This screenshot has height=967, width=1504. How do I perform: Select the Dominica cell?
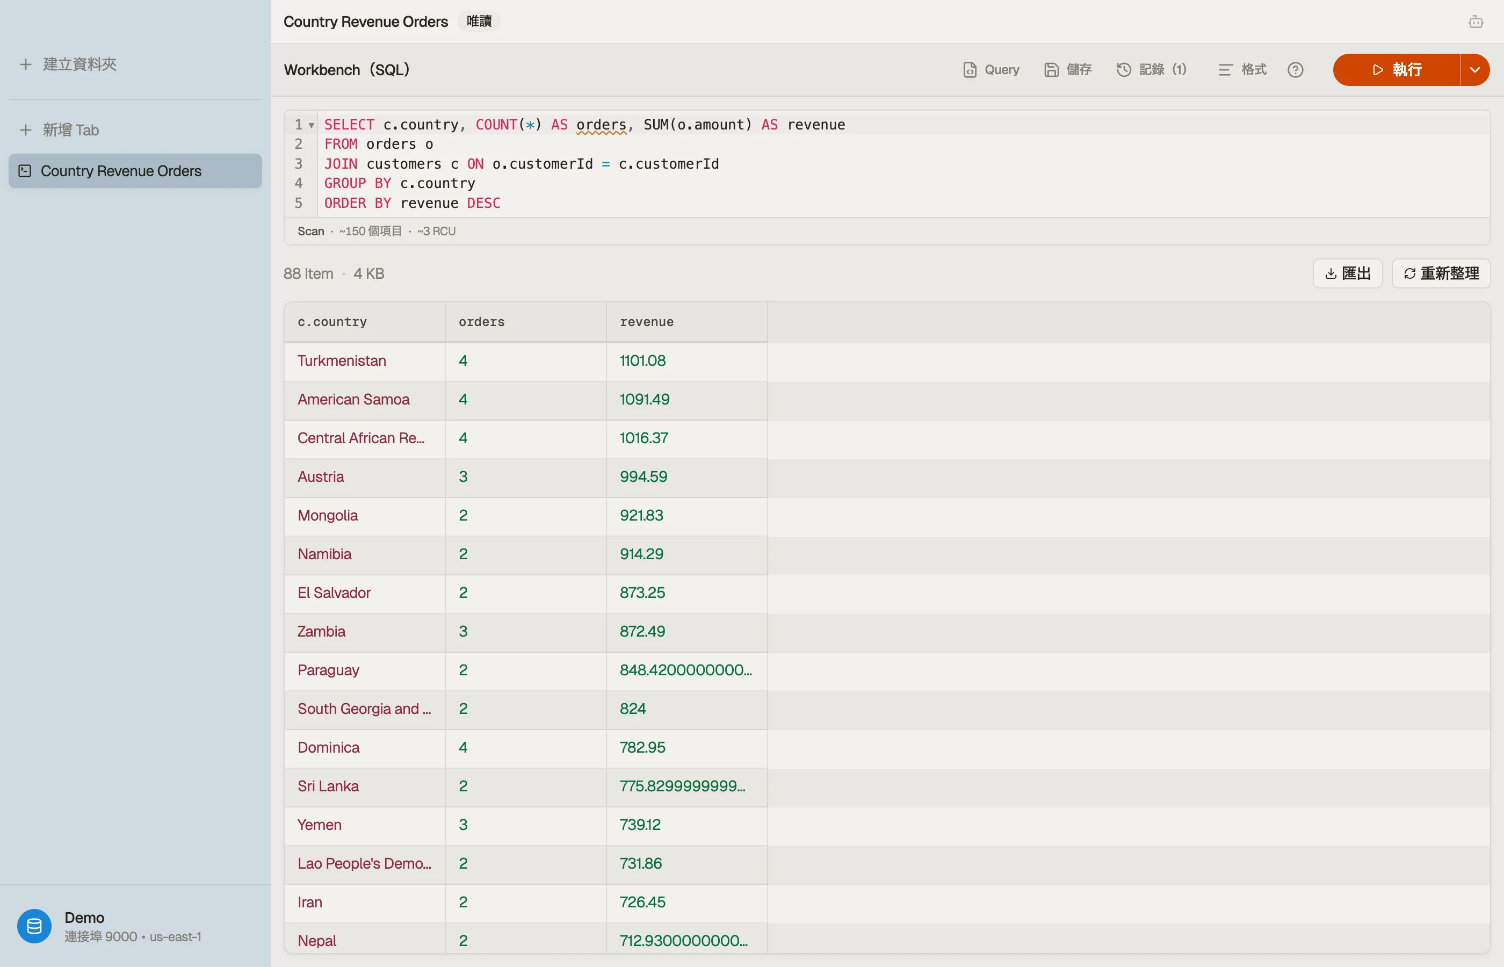tap(365, 748)
